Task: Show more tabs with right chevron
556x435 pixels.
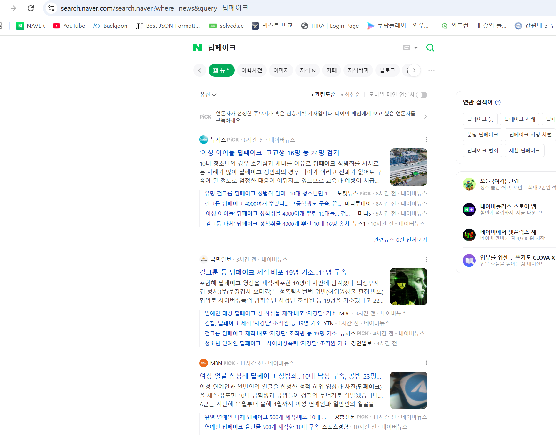Action: [414, 70]
